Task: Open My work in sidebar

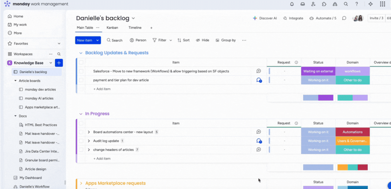Action: (x=17, y=25)
